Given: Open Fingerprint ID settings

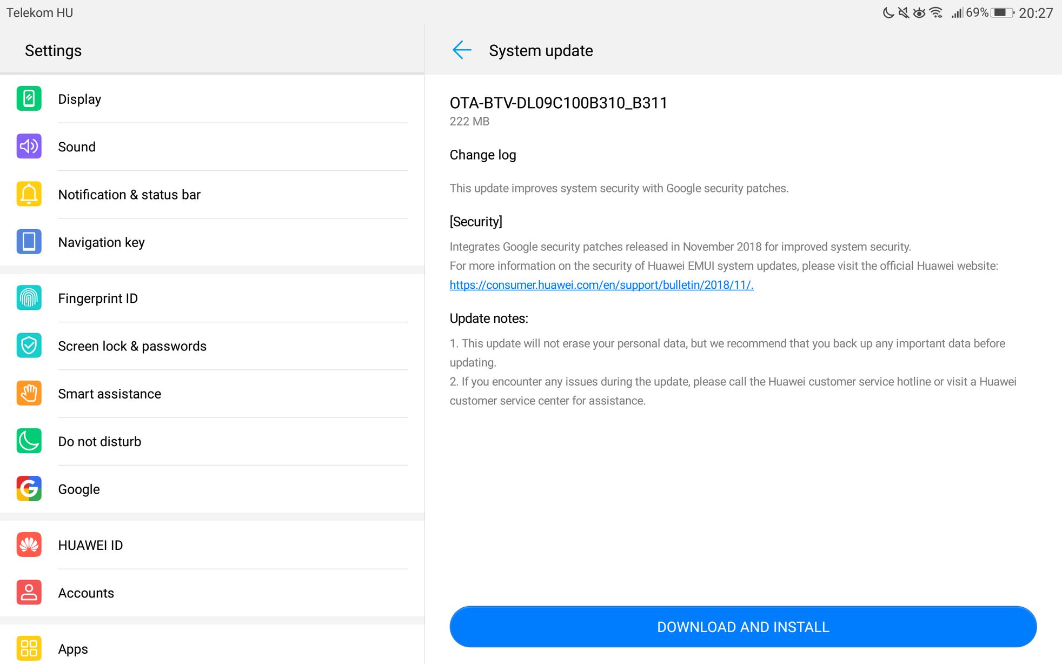Looking at the screenshot, I should [212, 298].
